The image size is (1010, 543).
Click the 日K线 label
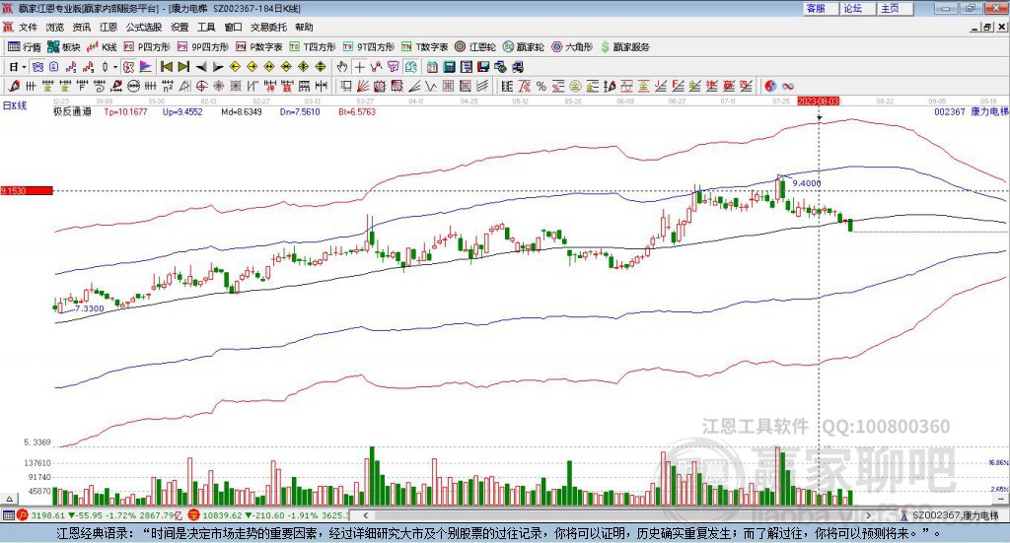[15, 105]
